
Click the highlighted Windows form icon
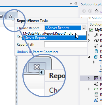(96, 78)
